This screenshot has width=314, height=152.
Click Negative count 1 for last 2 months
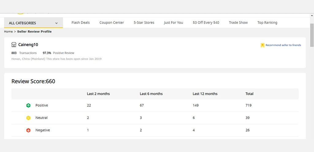(x=88, y=130)
